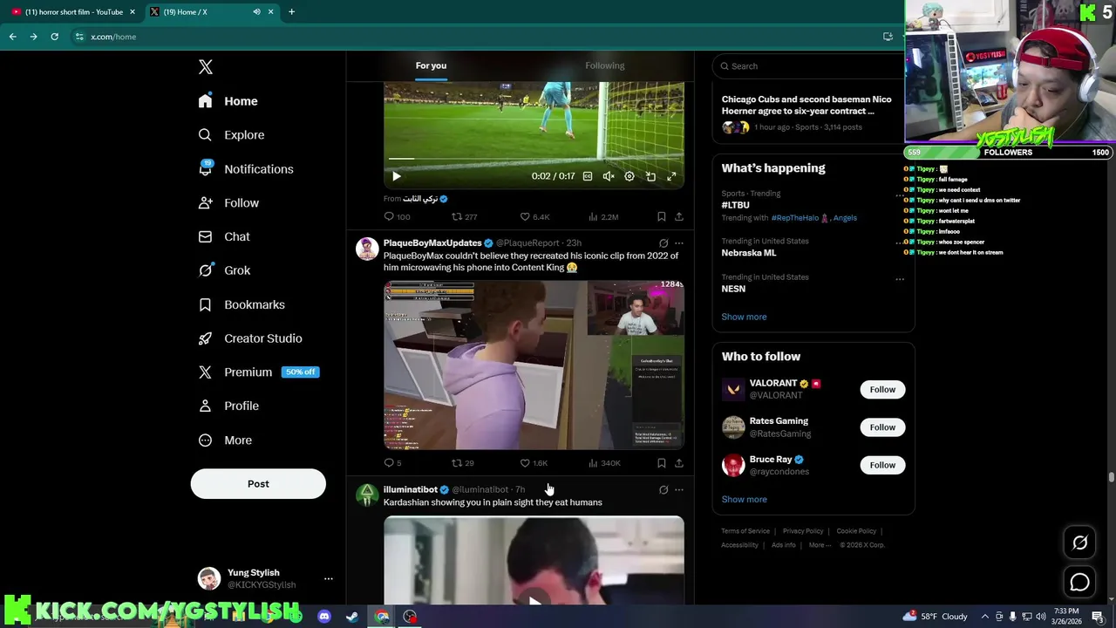Follow the Rates Gaming account
The width and height of the screenshot is (1116, 628).
(882, 427)
